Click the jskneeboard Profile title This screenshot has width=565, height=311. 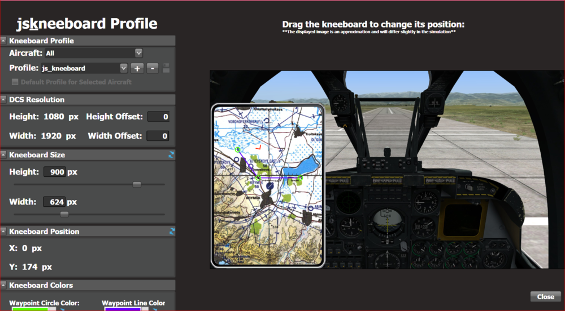pyautogui.click(x=87, y=23)
